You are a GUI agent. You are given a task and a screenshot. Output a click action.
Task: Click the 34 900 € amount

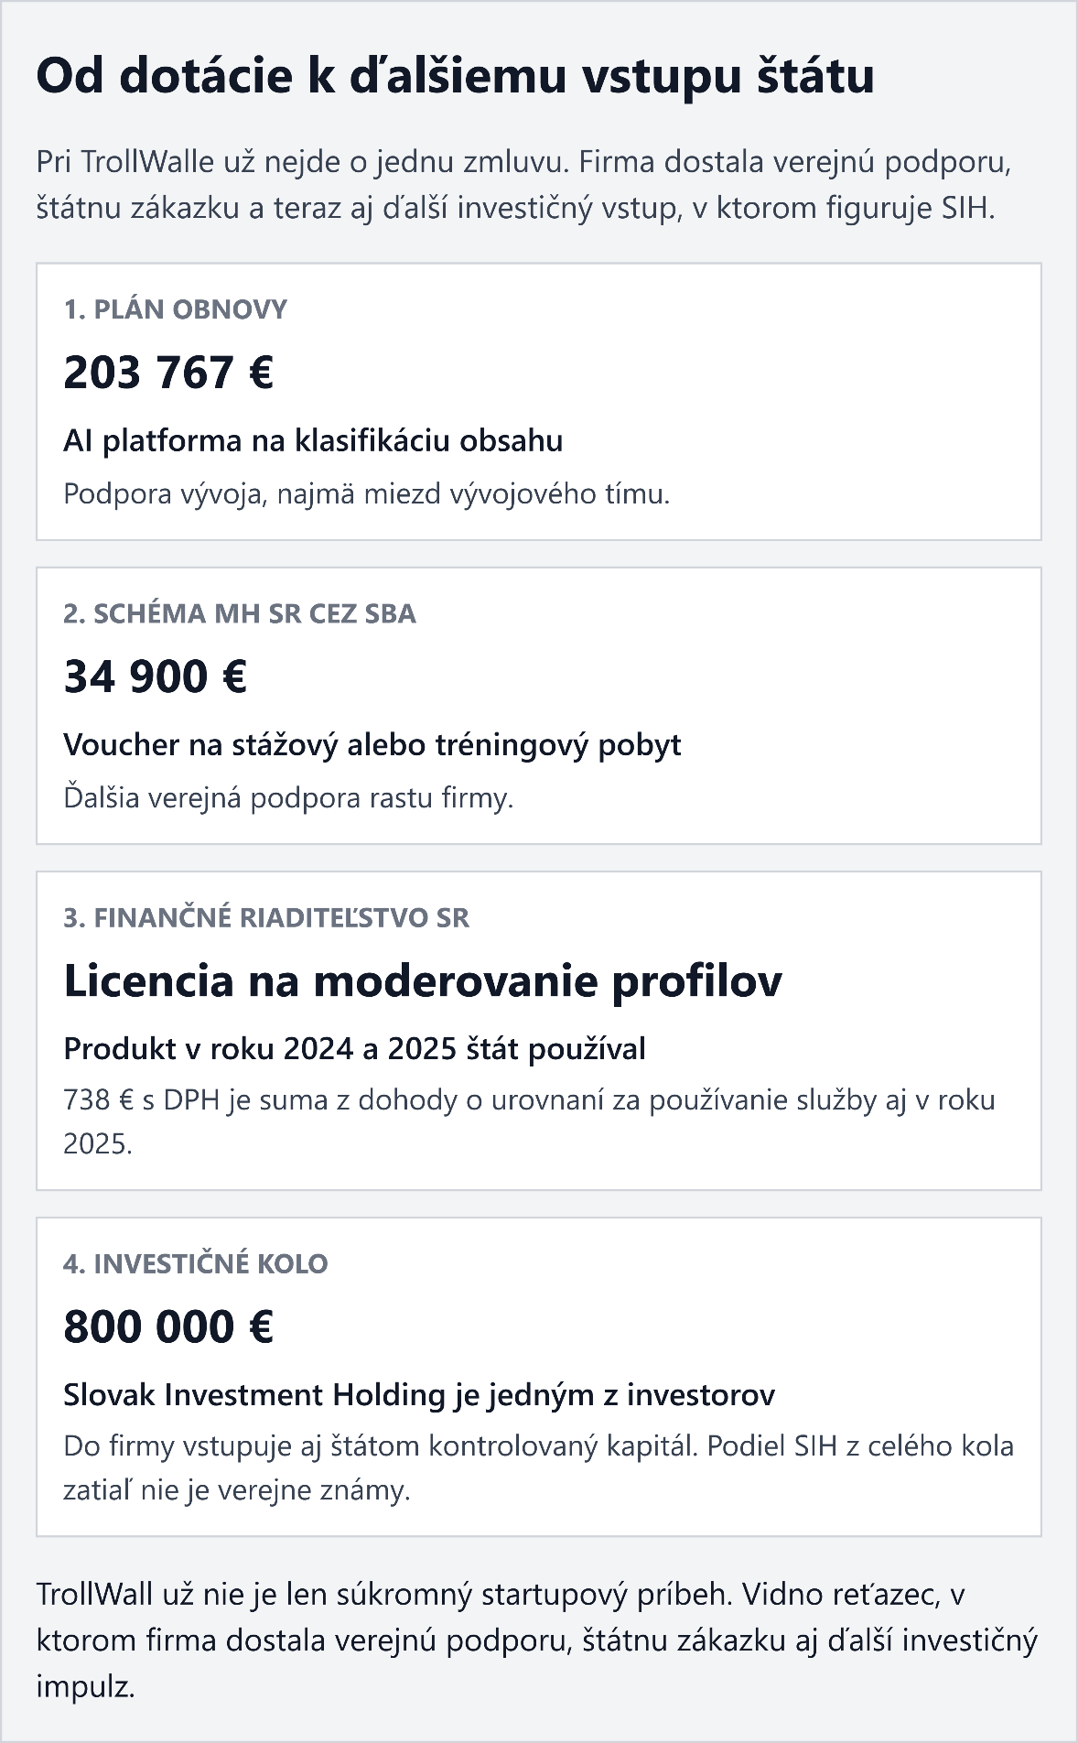point(156,677)
